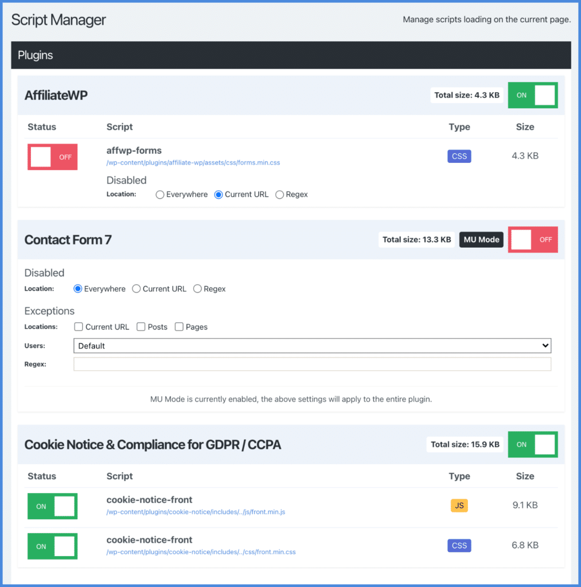
Task: Select Current URL for affwp-forms location
Action: coord(219,195)
